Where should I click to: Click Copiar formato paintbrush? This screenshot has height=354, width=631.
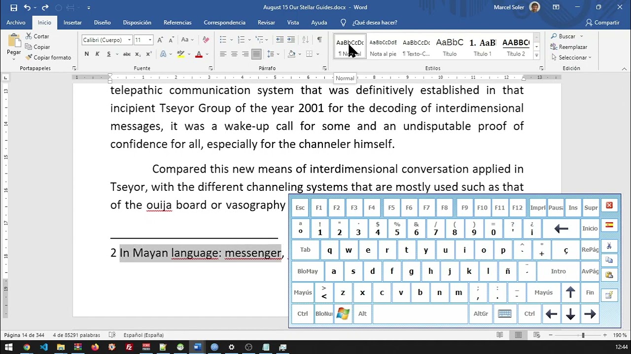tap(48, 58)
